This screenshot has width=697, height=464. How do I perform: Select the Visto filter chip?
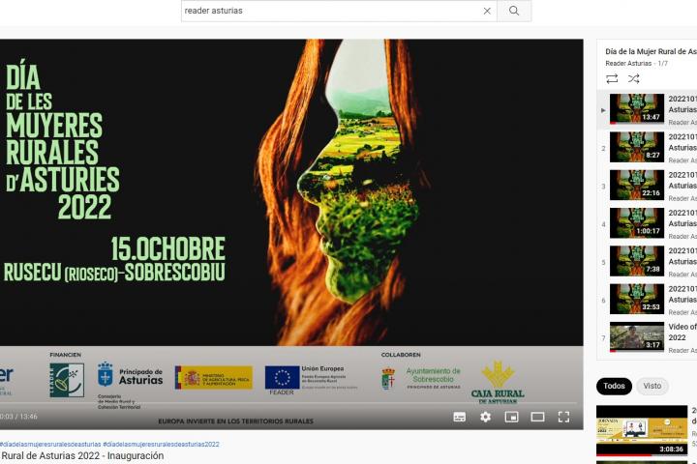(652, 386)
